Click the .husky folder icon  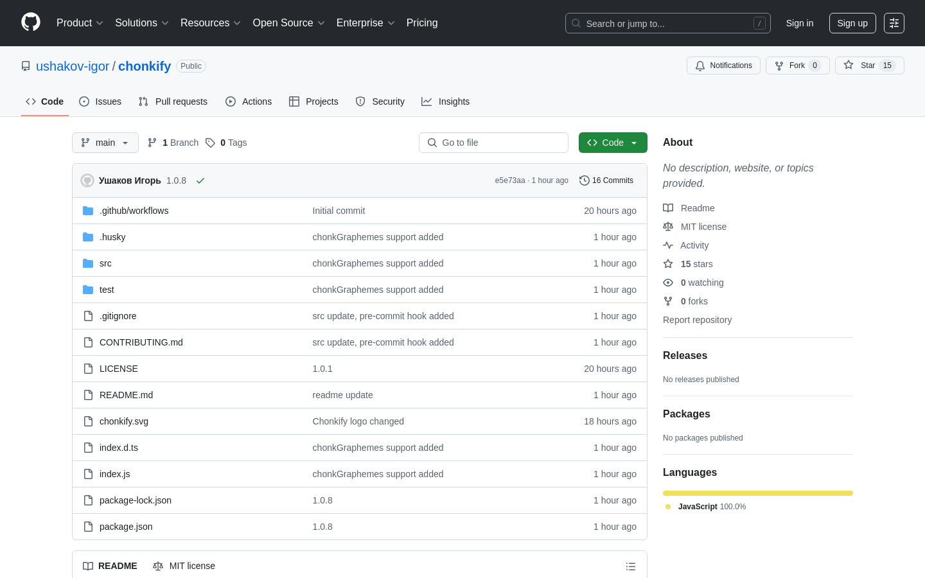pos(88,237)
